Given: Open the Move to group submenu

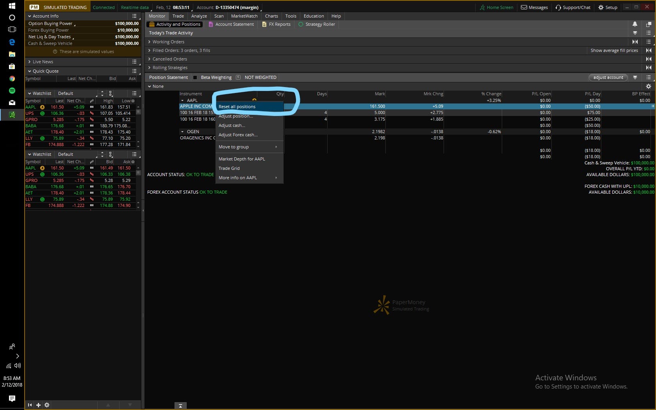Looking at the screenshot, I should [x=249, y=147].
